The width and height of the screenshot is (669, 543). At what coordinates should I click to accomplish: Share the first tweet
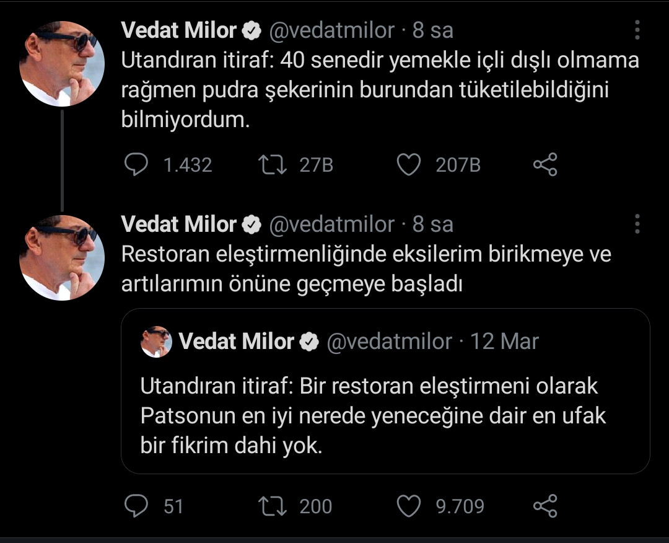[545, 164]
